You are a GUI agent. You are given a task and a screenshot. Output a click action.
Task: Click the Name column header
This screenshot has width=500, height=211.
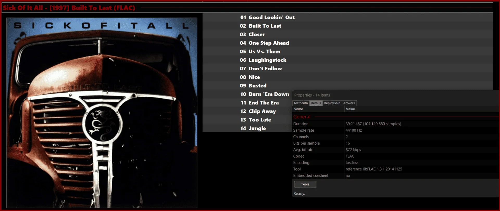[318, 109]
